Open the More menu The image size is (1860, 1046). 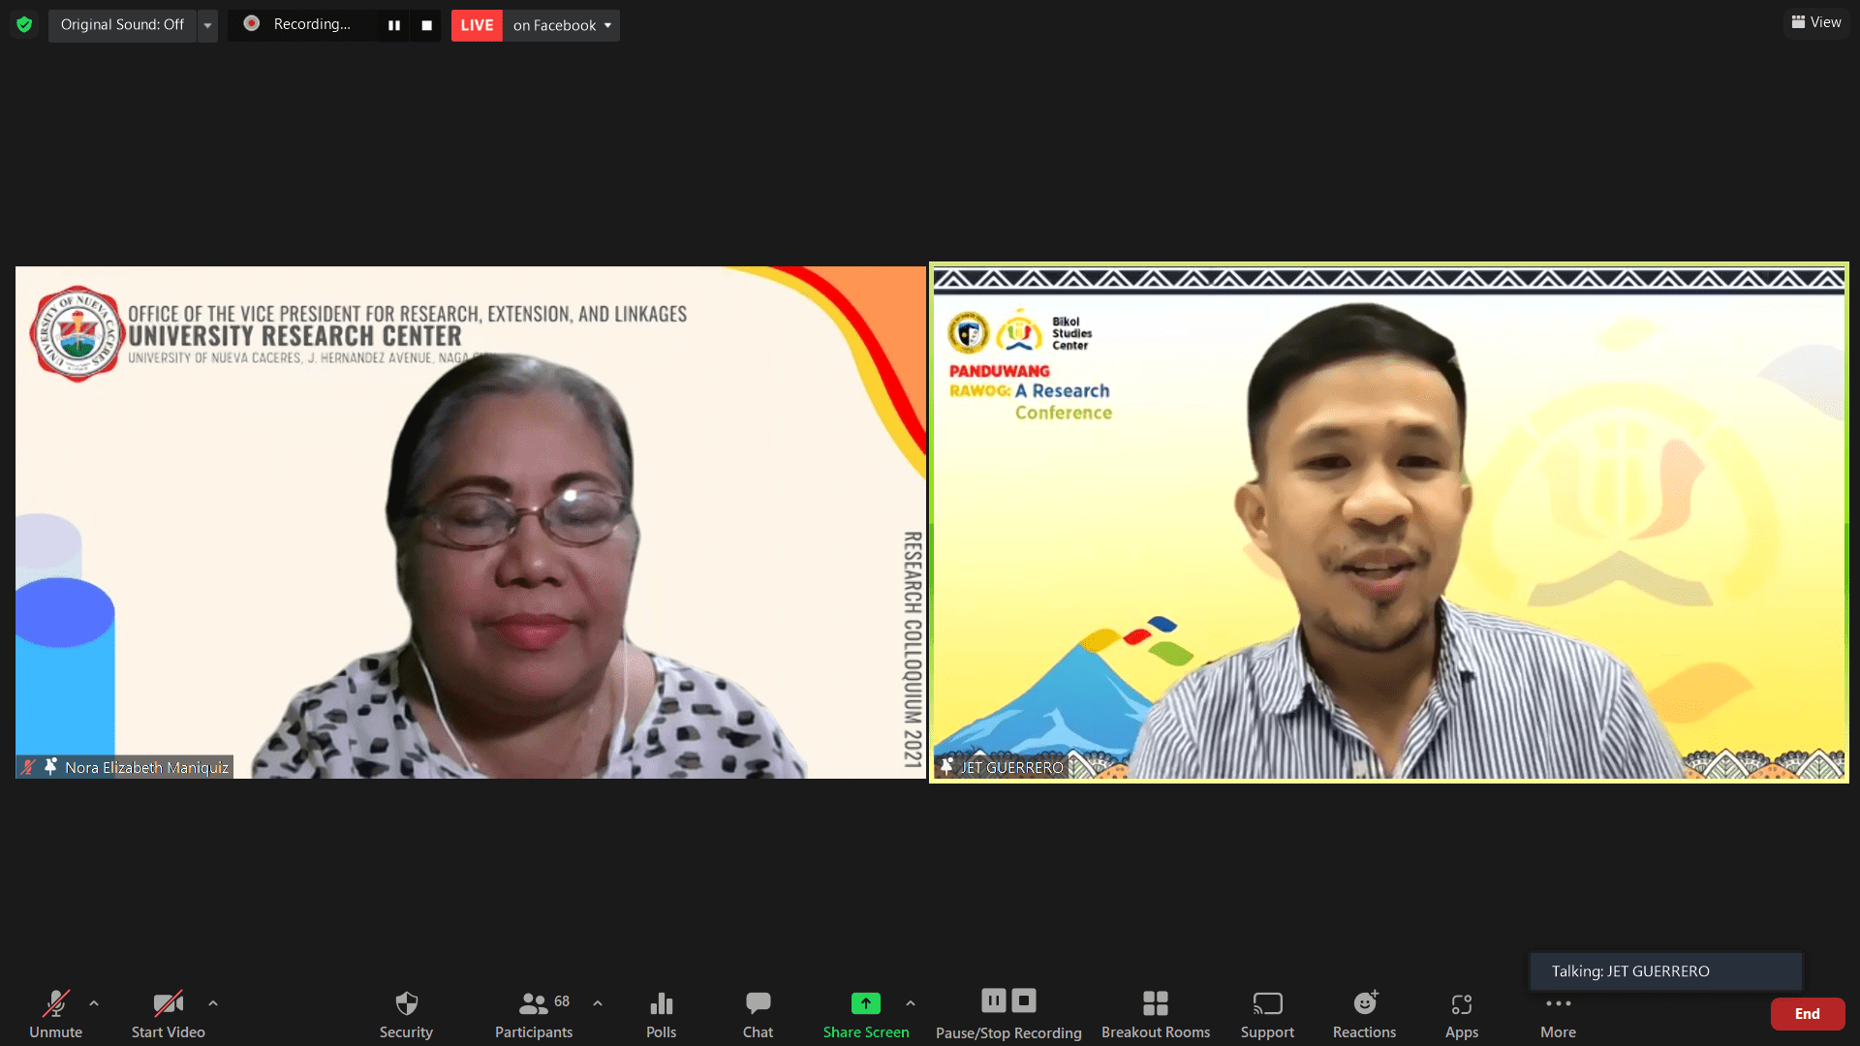pos(1558,1003)
